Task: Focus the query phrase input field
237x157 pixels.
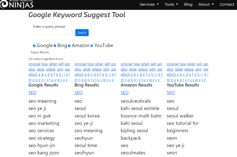Action: [54, 32]
